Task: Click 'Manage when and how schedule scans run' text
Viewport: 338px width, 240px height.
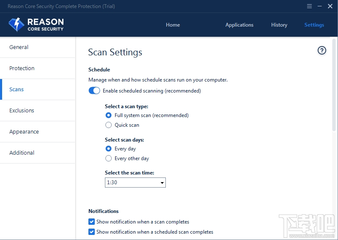Action: point(158,80)
